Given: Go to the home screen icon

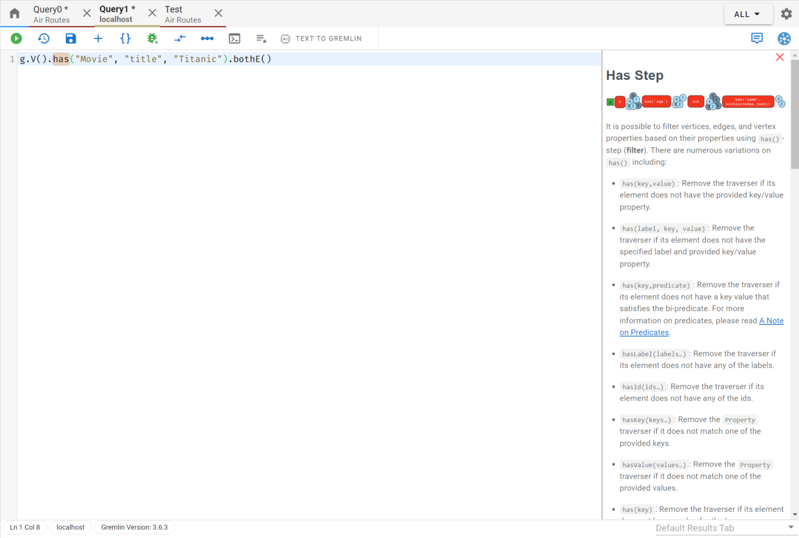Looking at the screenshot, I should 15,14.
